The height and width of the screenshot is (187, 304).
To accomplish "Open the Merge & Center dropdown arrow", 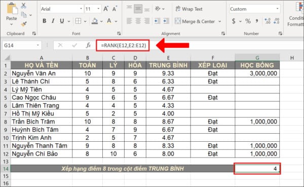I will coord(220,21).
